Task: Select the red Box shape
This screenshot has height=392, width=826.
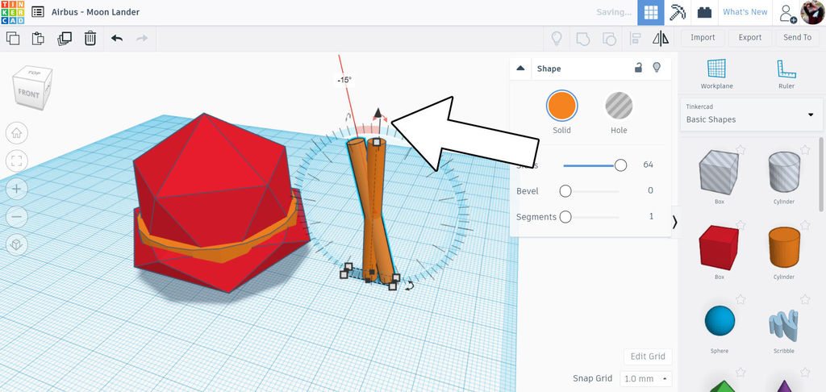Action: (719, 248)
